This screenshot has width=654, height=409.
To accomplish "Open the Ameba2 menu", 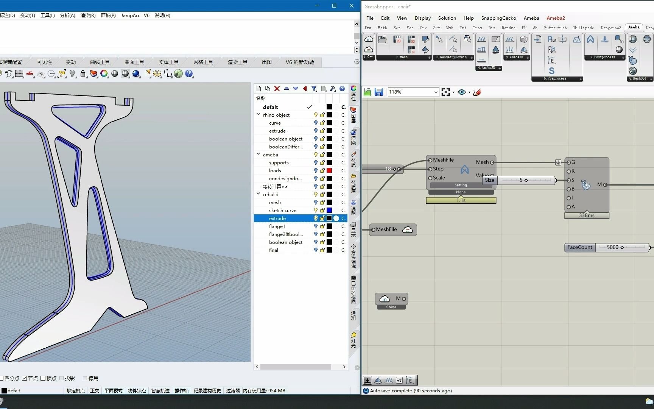I will coord(555,18).
